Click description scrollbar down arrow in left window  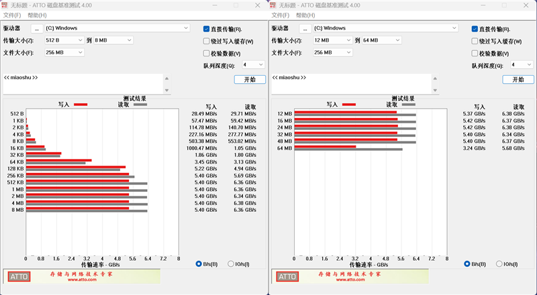[x=166, y=91]
